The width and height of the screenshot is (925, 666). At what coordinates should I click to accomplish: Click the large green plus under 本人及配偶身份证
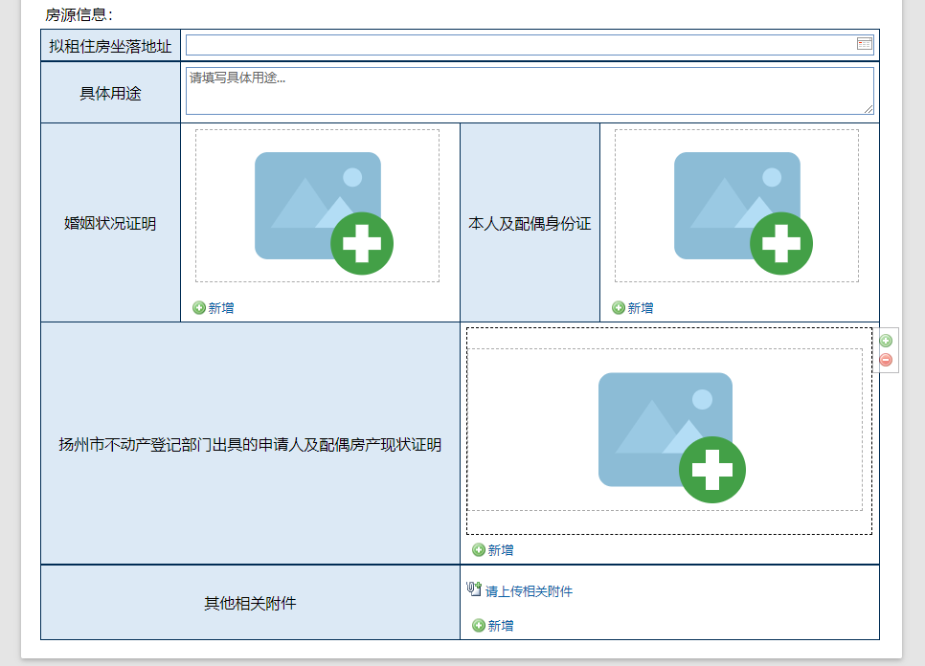pos(781,243)
